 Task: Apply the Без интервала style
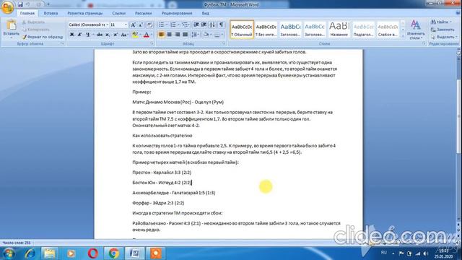[x=266, y=30]
